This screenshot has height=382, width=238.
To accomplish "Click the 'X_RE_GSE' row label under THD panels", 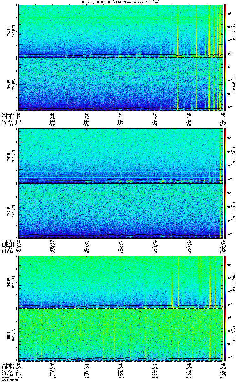I will click(x=8, y=241).
